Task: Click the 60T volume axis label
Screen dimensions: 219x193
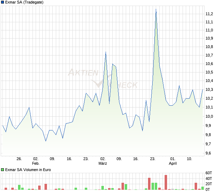Action: (209, 173)
